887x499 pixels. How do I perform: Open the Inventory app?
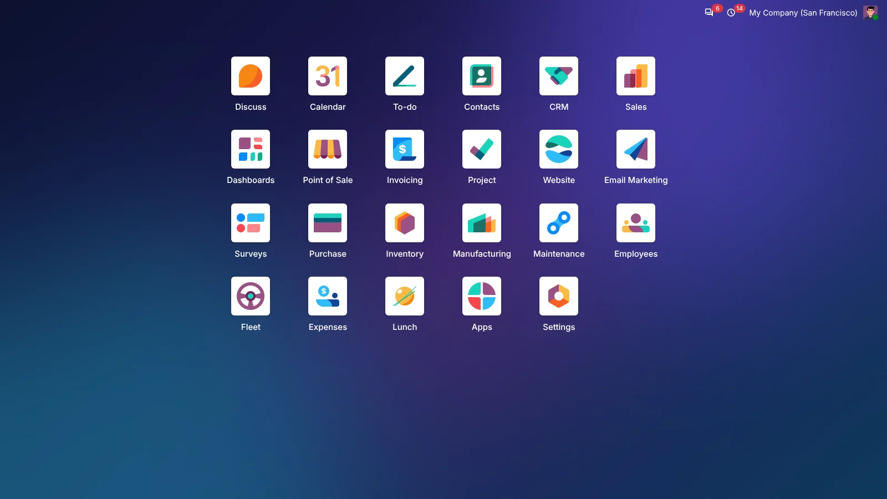[x=405, y=223]
